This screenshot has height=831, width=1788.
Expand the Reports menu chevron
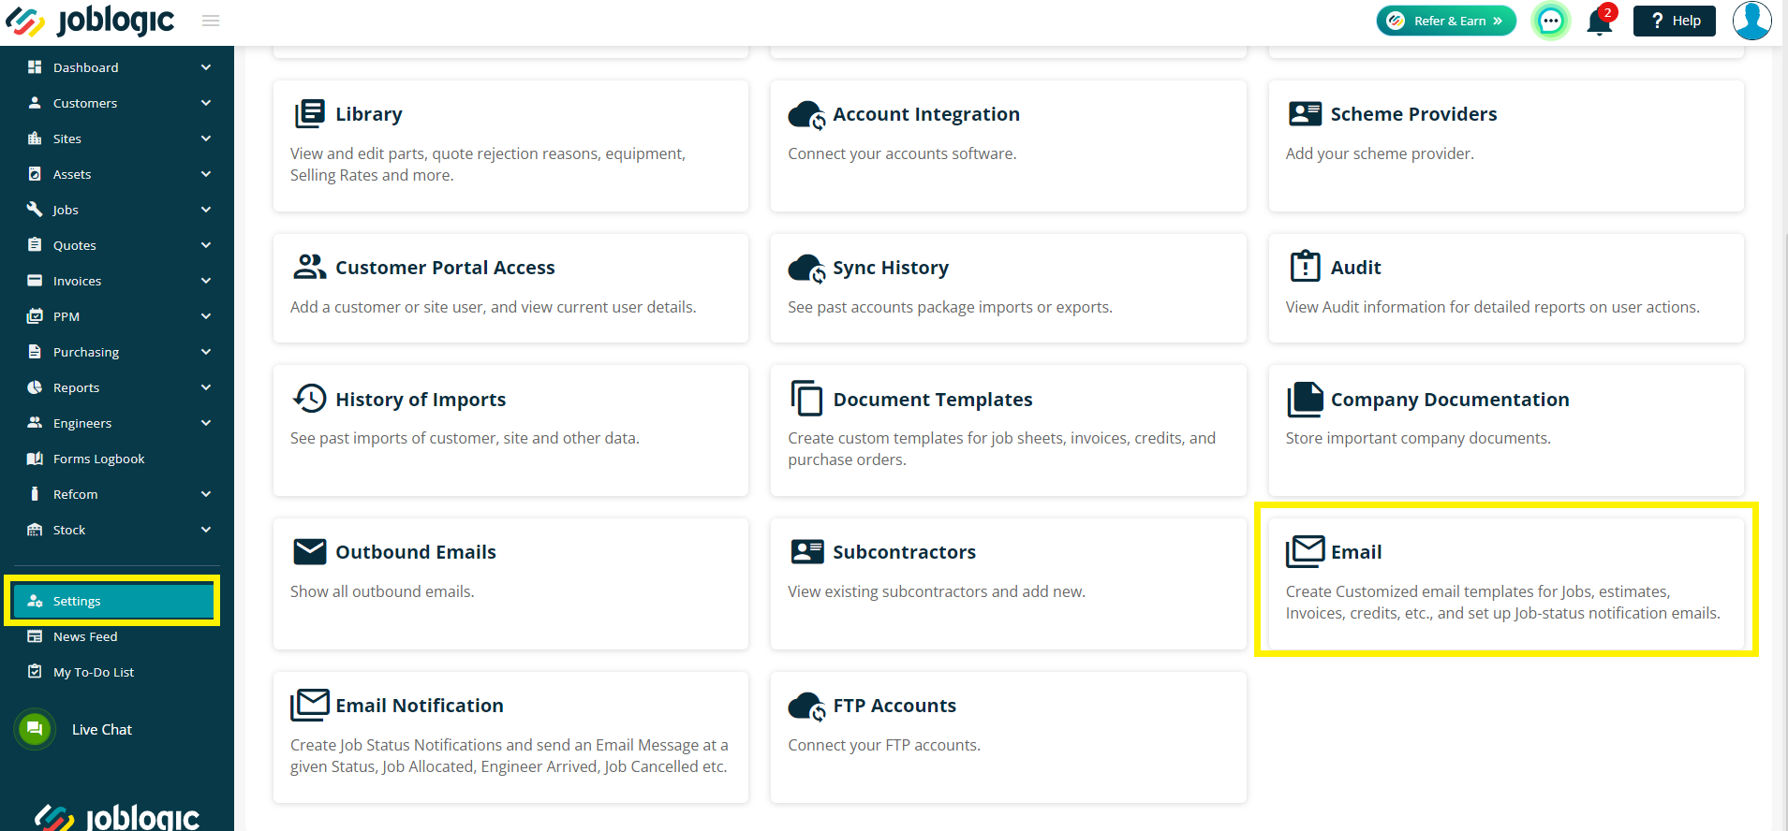click(x=206, y=387)
